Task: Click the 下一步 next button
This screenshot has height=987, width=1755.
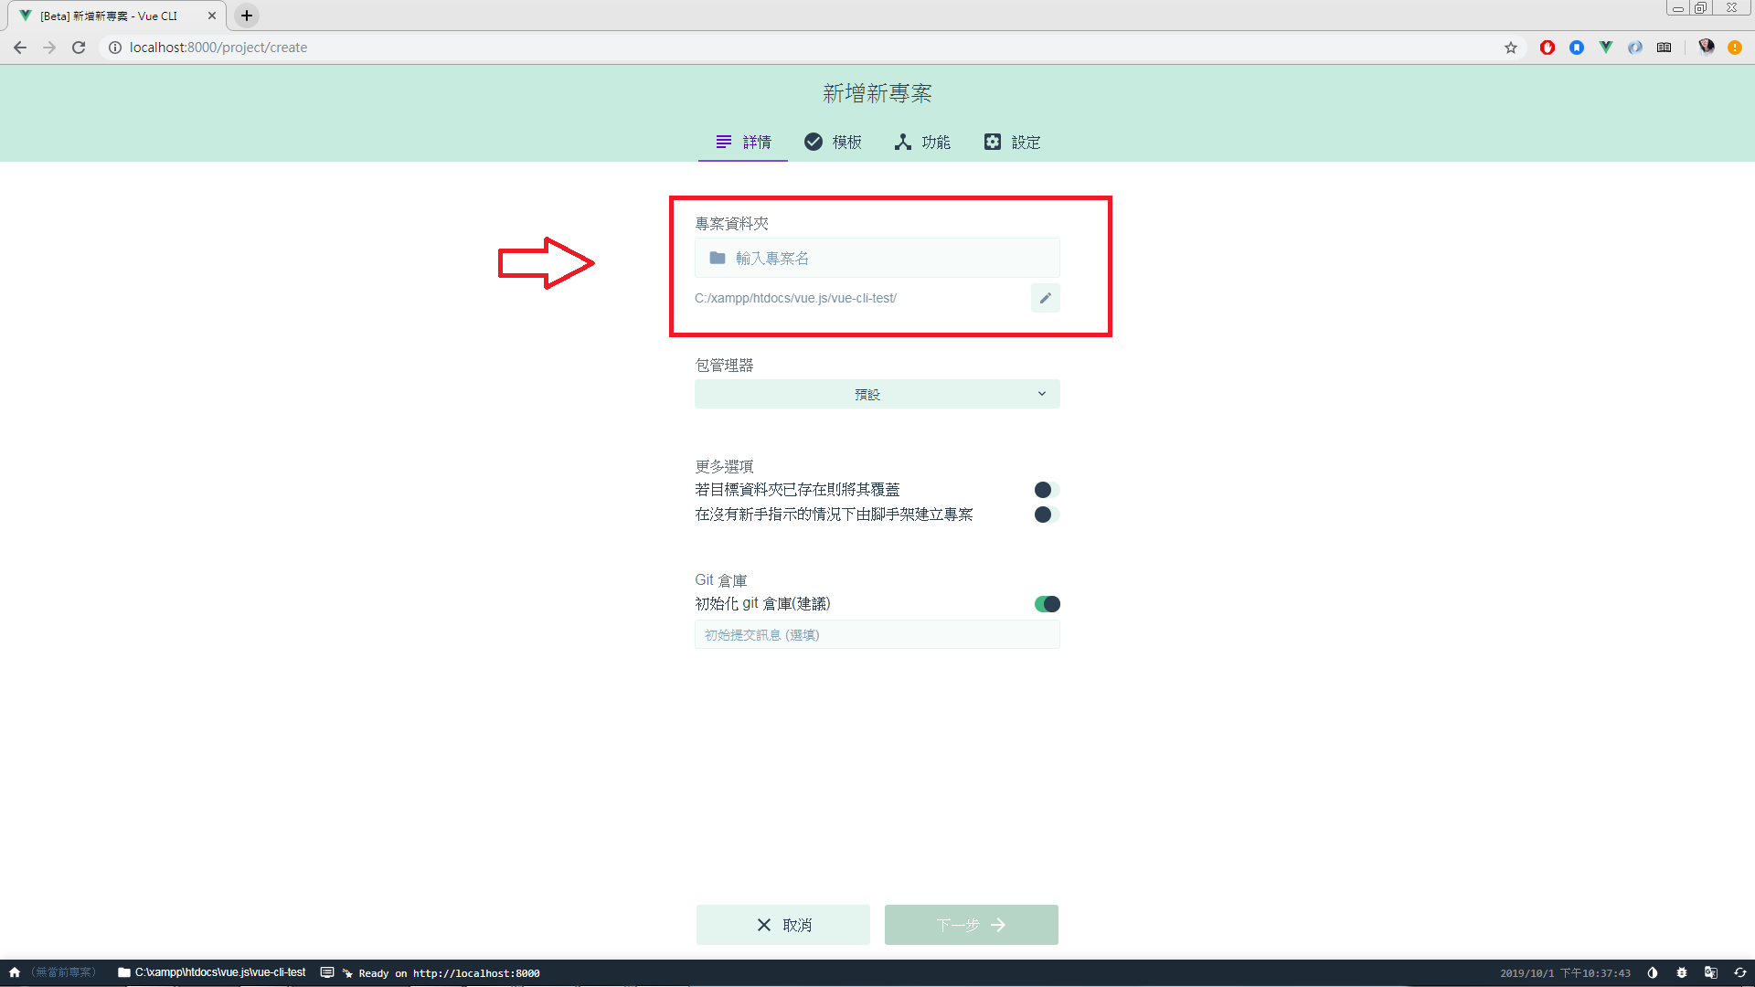Action: pyautogui.click(x=972, y=925)
